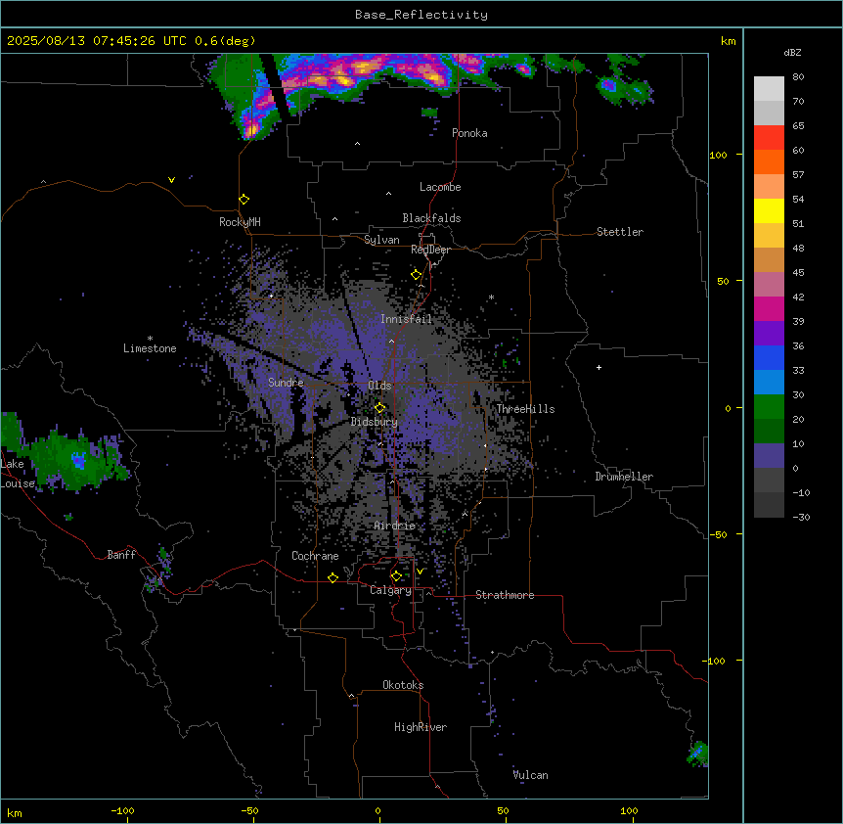This screenshot has height=824, width=843.
Task: Click the Innisfail city label
Action: click(x=406, y=319)
